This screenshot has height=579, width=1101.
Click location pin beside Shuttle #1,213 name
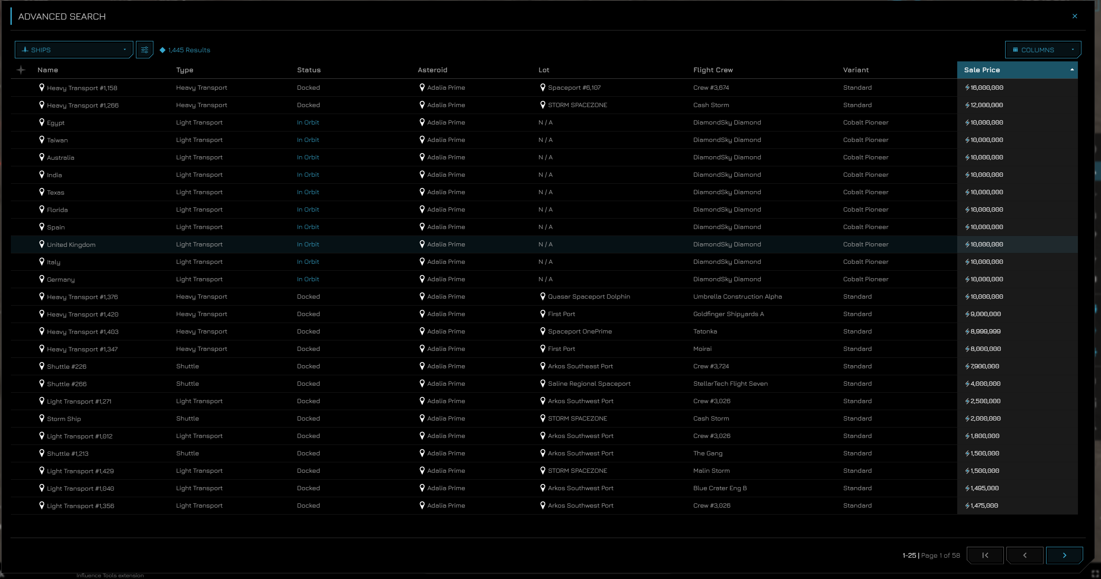point(42,453)
